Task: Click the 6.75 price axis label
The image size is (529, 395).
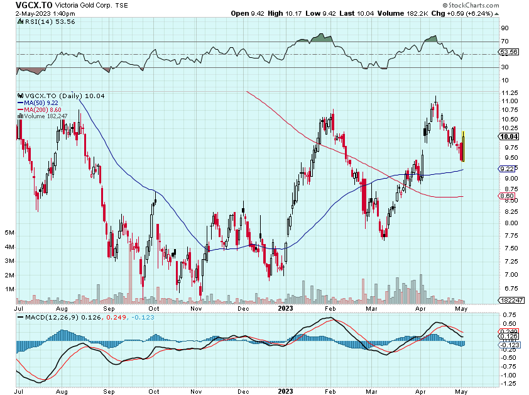Action: point(511,288)
